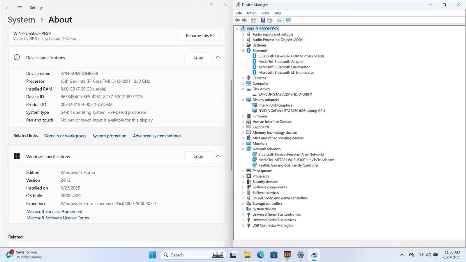466x262 pixels.
Task: Open News for you widget
Action: [26, 255]
